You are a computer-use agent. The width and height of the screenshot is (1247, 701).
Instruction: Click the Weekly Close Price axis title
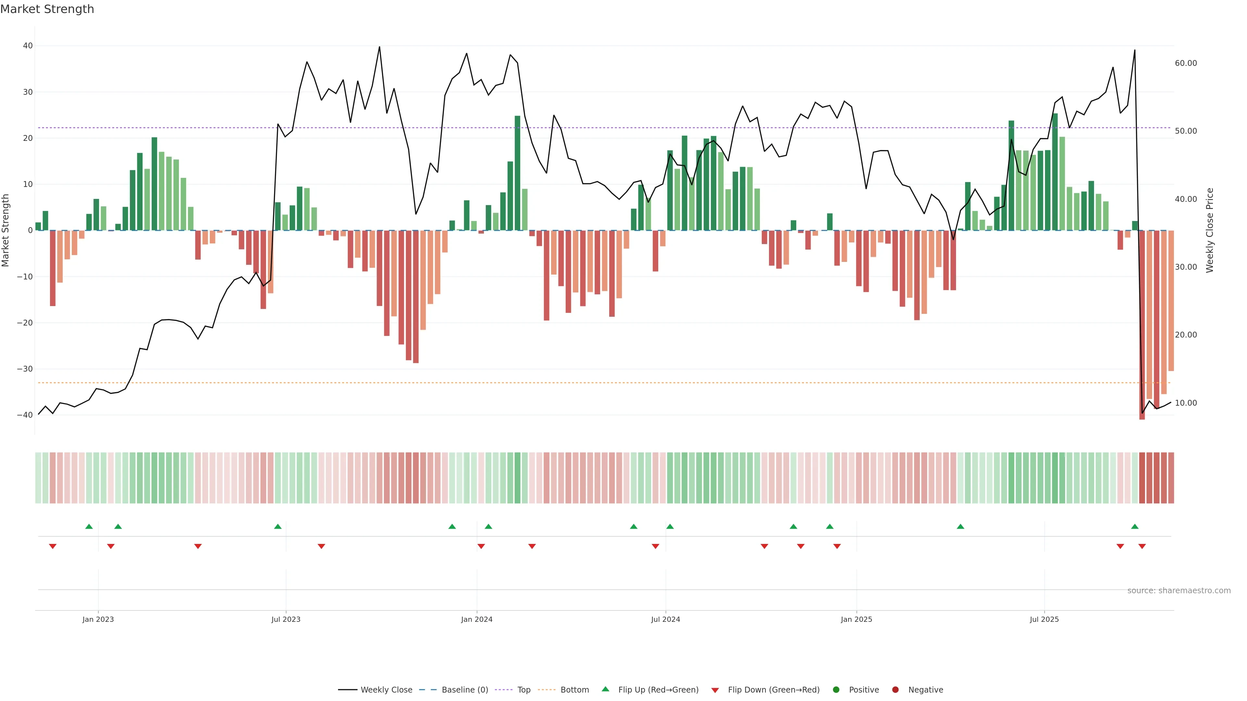[1210, 230]
